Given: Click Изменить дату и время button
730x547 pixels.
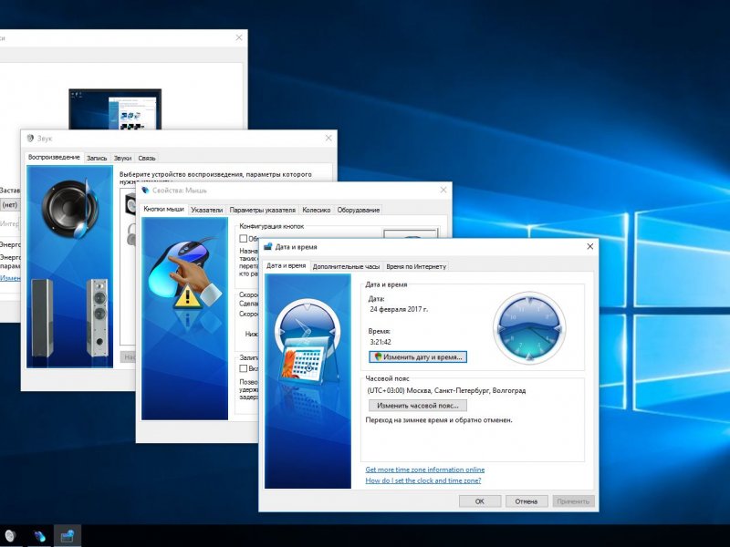Looking at the screenshot, I should [418, 356].
